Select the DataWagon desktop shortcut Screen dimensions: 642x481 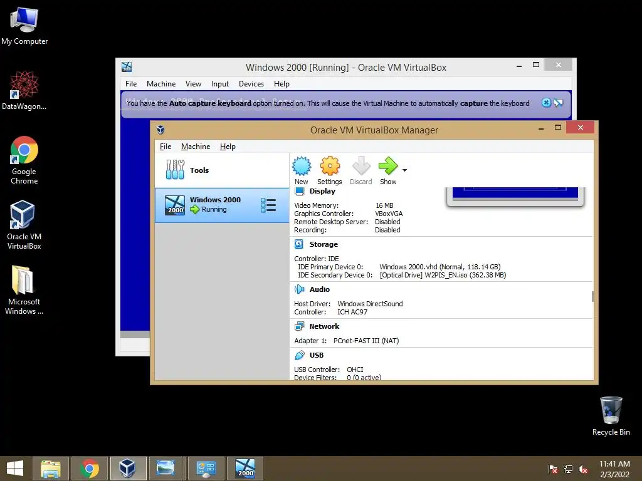pyautogui.click(x=24, y=90)
